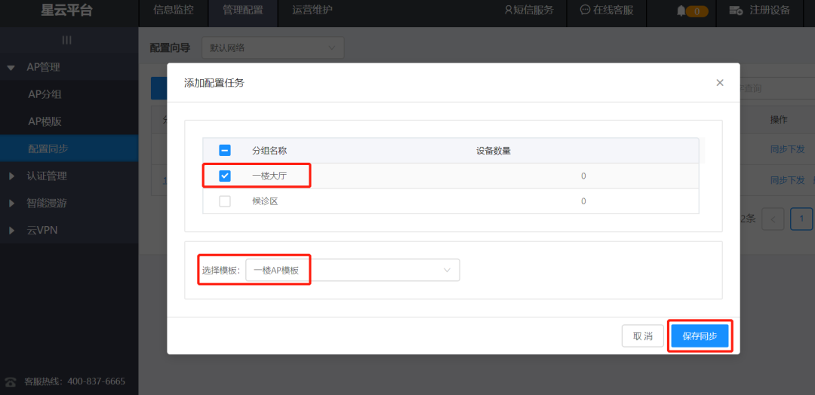
Task: Click the 保存同步 button
Action: pyautogui.click(x=700, y=336)
